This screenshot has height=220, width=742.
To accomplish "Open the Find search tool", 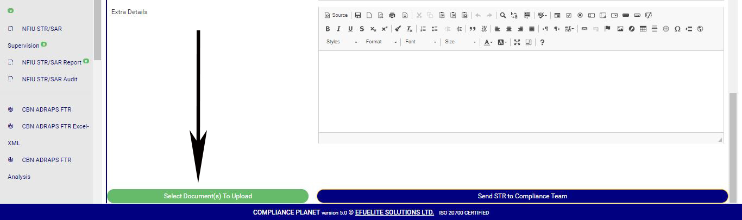I will (x=503, y=15).
